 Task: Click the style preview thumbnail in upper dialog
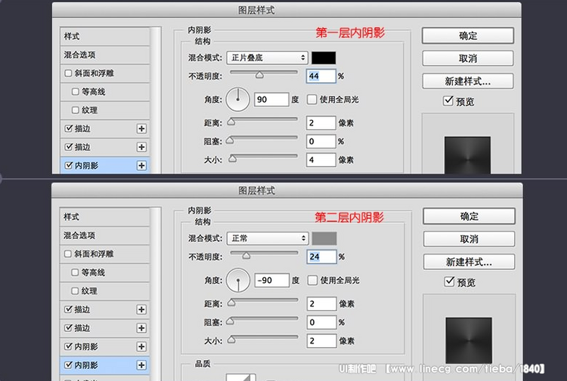click(467, 155)
